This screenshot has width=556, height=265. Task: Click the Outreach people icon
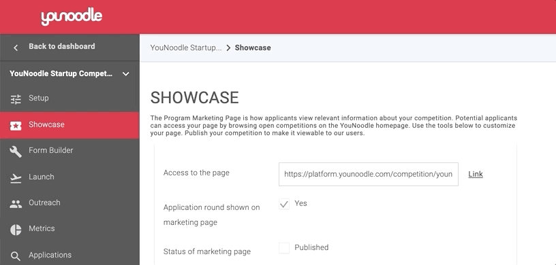[16, 204]
